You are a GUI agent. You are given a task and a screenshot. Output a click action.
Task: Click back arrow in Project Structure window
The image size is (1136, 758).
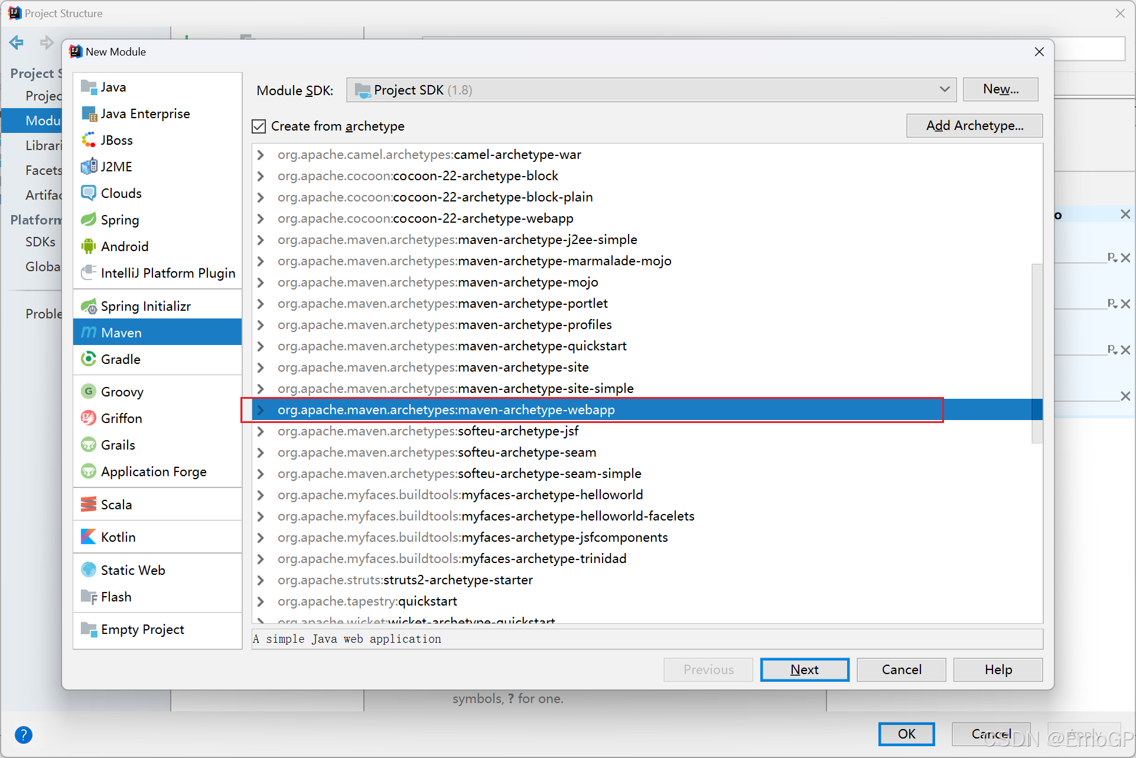coord(17,43)
